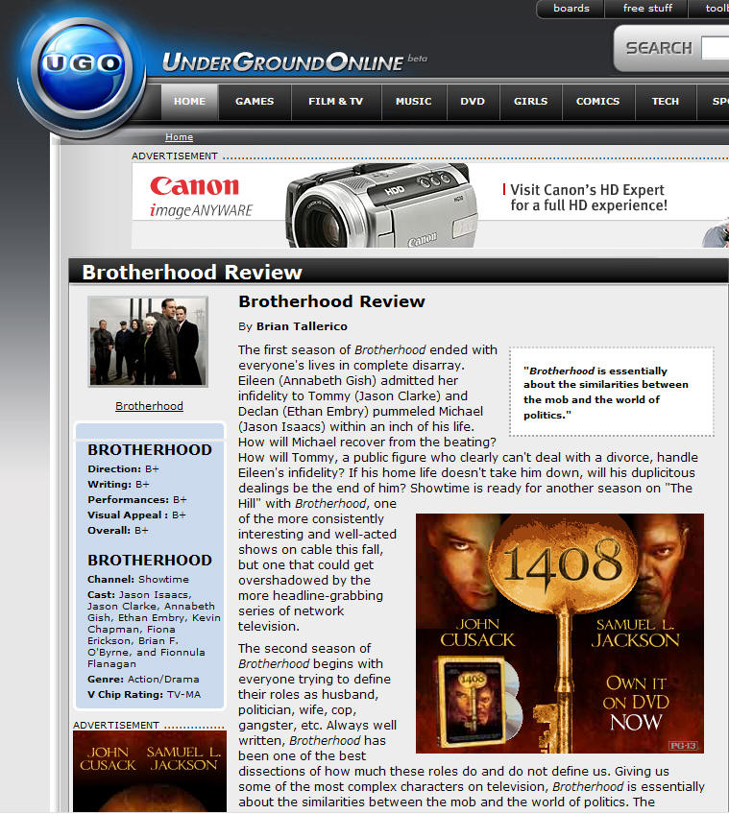
Task: Click the UGO globe logo
Action: coord(82,69)
